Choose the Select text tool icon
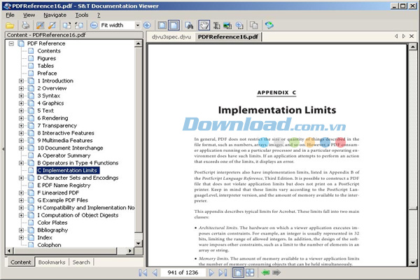The height and width of the screenshot is (280, 420). (x=216, y=25)
